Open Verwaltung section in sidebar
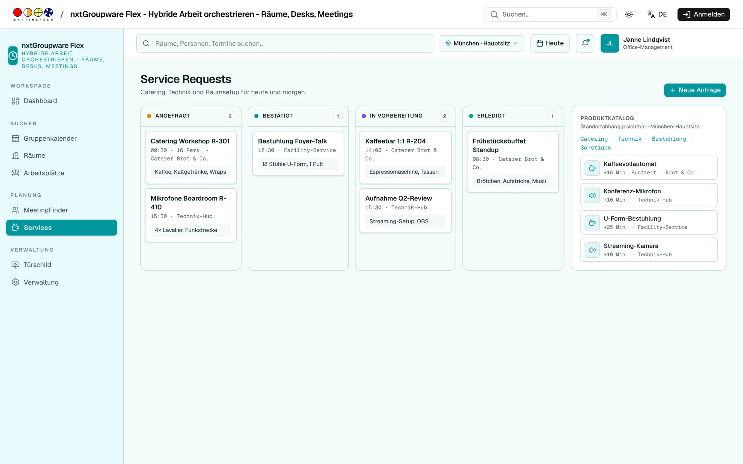Image resolution: width=743 pixels, height=464 pixels. point(62,282)
